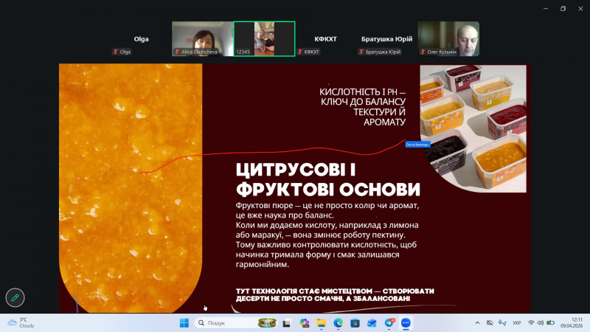This screenshot has height=332, width=590.
Task: Open Microsoft Store from taskbar
Action: coord(355,323)
